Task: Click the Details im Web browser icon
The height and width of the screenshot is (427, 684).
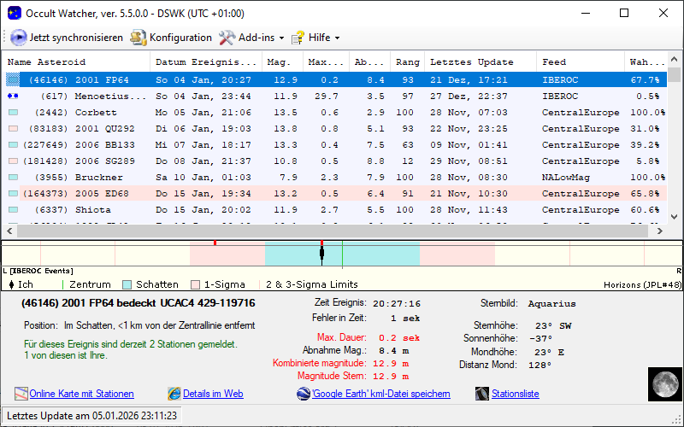Action: (x=174, y=394)
